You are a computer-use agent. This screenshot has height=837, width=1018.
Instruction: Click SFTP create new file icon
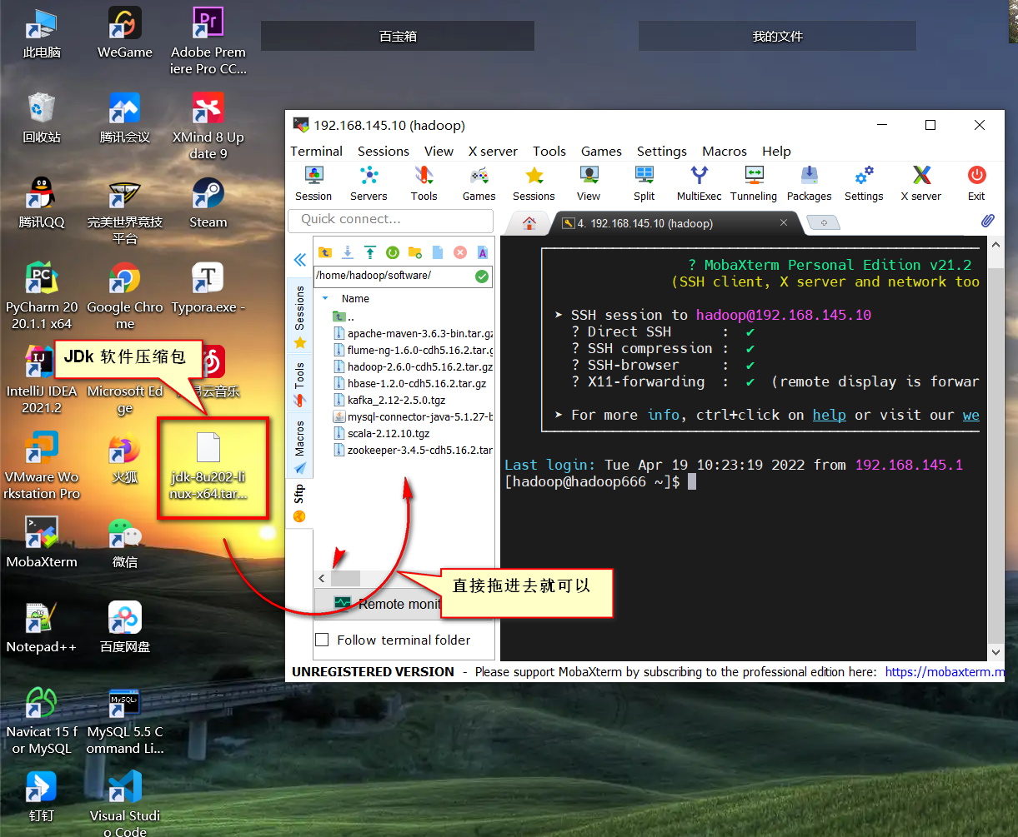coord(437,252)
